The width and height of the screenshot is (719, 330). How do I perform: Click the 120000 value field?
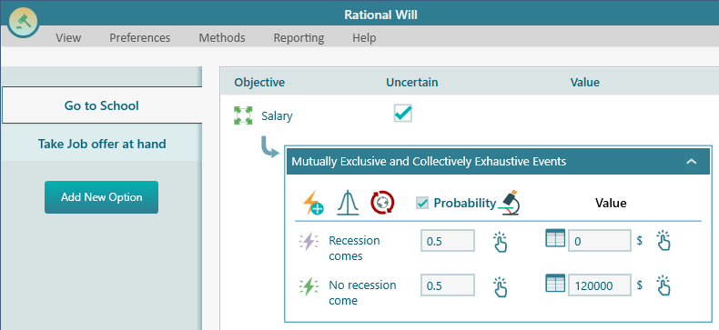600,285
